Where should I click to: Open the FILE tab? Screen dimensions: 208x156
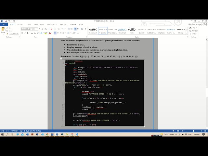tap(4, 24)
